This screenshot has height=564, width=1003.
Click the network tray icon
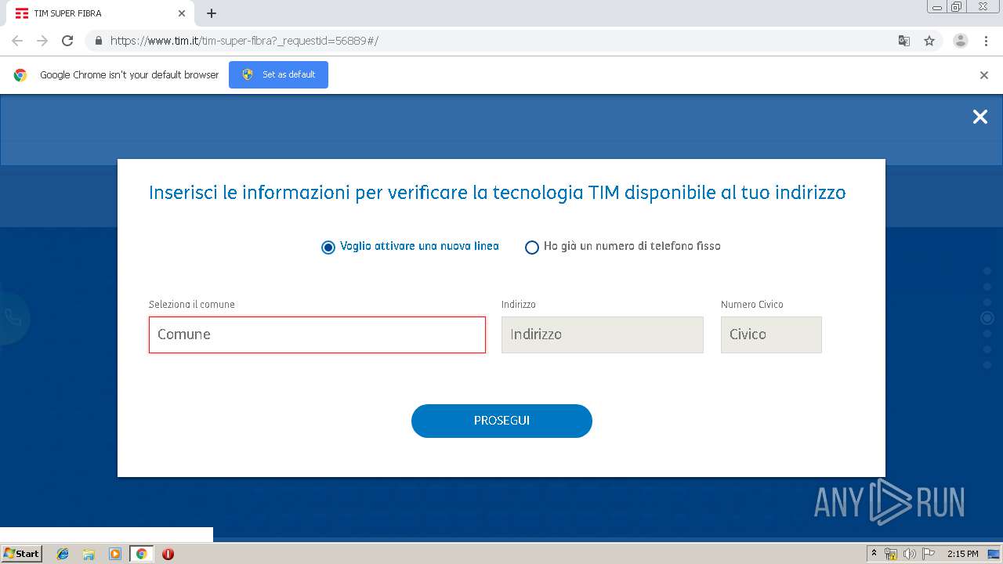click(891, 554)
